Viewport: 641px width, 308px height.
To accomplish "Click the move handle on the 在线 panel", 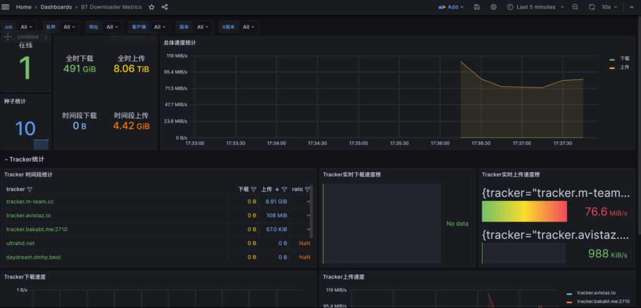I will coord(8,37).
